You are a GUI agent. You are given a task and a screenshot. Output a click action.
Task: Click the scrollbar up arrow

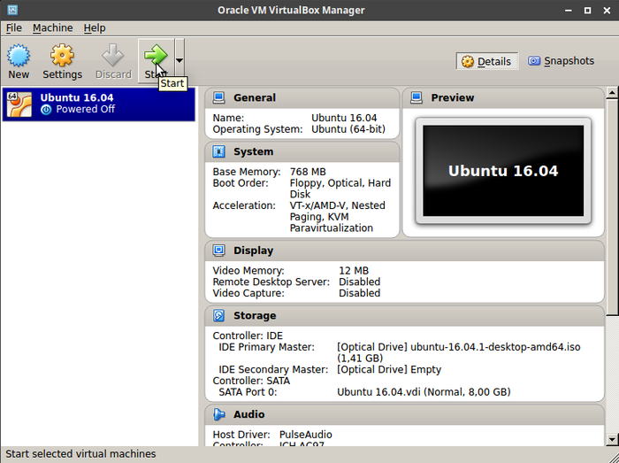tap(612, 93)
